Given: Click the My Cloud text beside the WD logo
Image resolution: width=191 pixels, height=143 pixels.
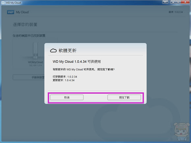Looking at the screenshot, I should click(x=22, y=12).
